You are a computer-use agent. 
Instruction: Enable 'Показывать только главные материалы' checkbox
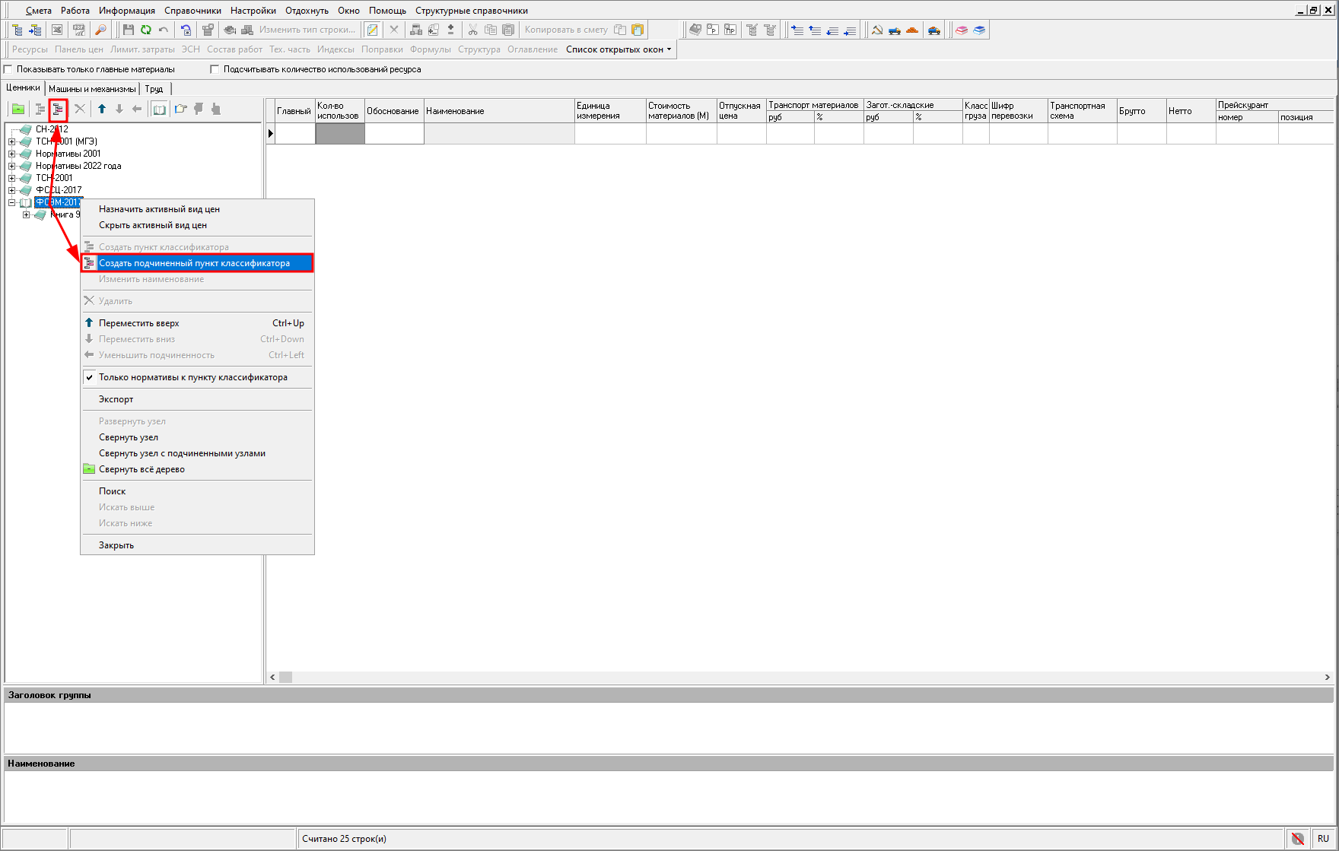tap(9, 69)
